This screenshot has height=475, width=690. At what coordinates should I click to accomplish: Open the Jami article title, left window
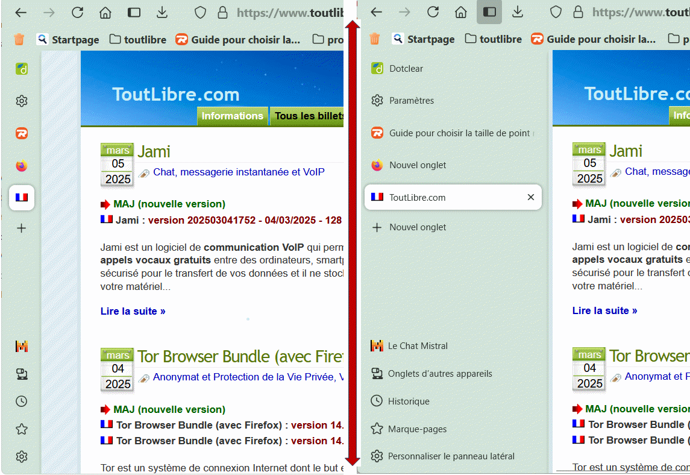pos(154,152)
